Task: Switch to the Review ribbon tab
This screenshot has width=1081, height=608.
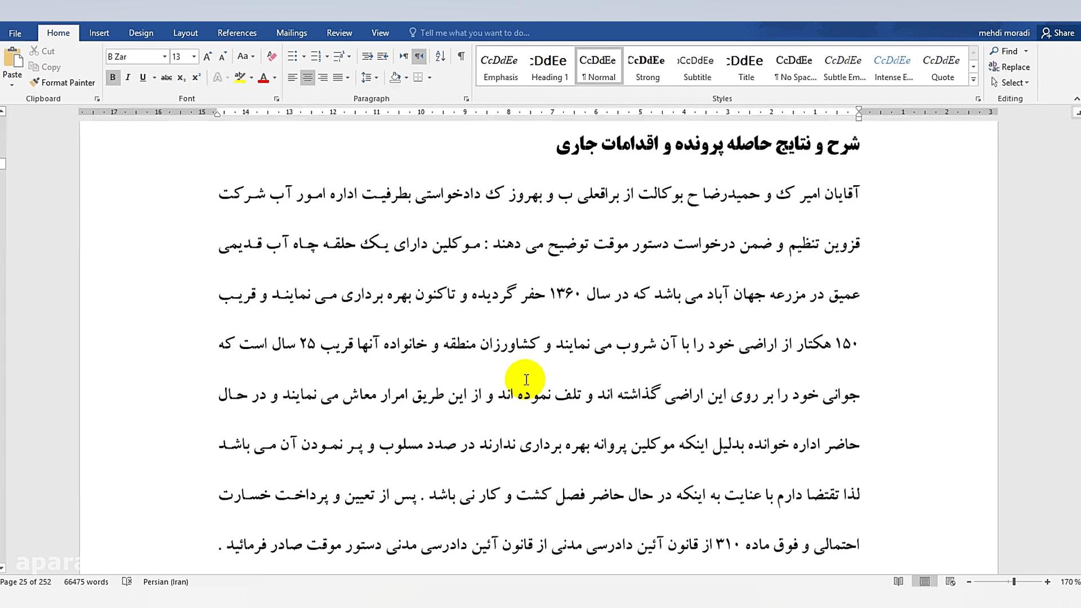Action: click(x=339, y=32)
